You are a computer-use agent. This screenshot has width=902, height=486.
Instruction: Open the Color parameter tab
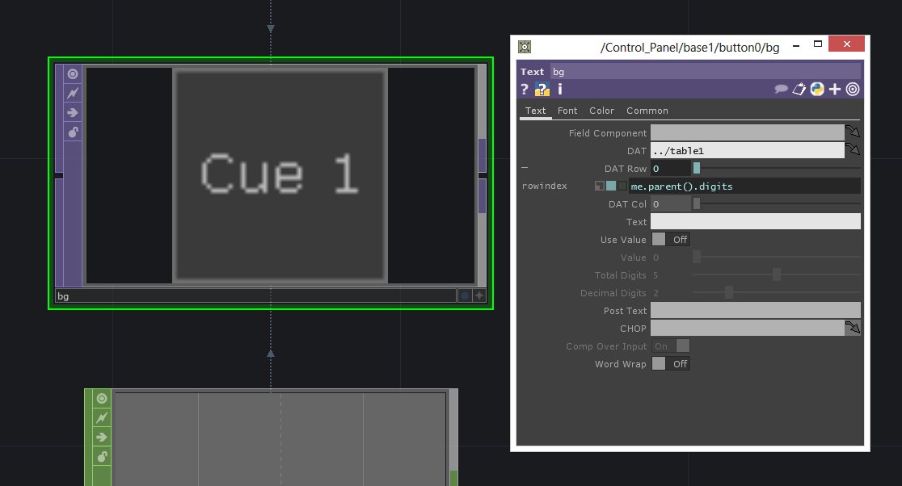click(x=601, y=111)
